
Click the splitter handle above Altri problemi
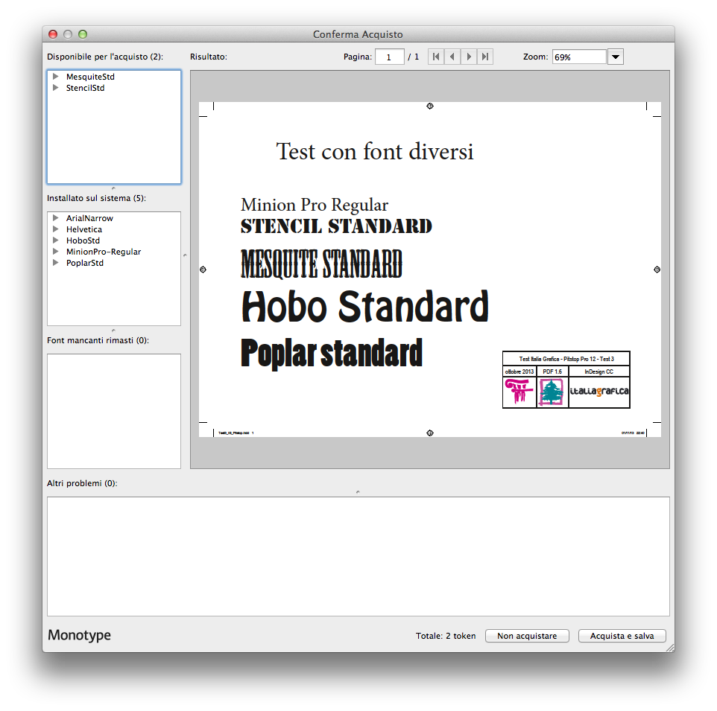click(358, 492)
